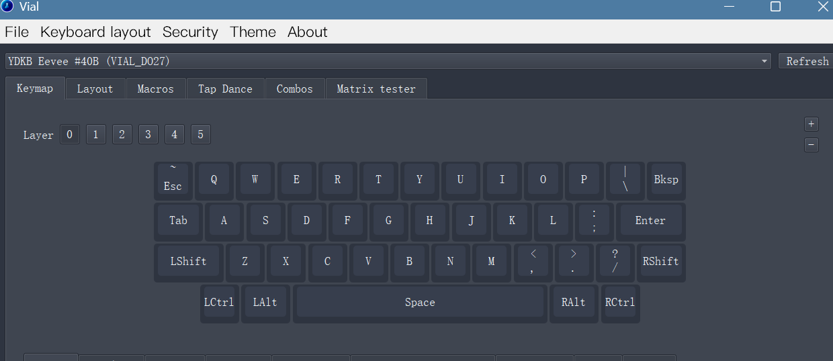
Task: Select the backslash pipe key on keymap
Action: point(625,180)
